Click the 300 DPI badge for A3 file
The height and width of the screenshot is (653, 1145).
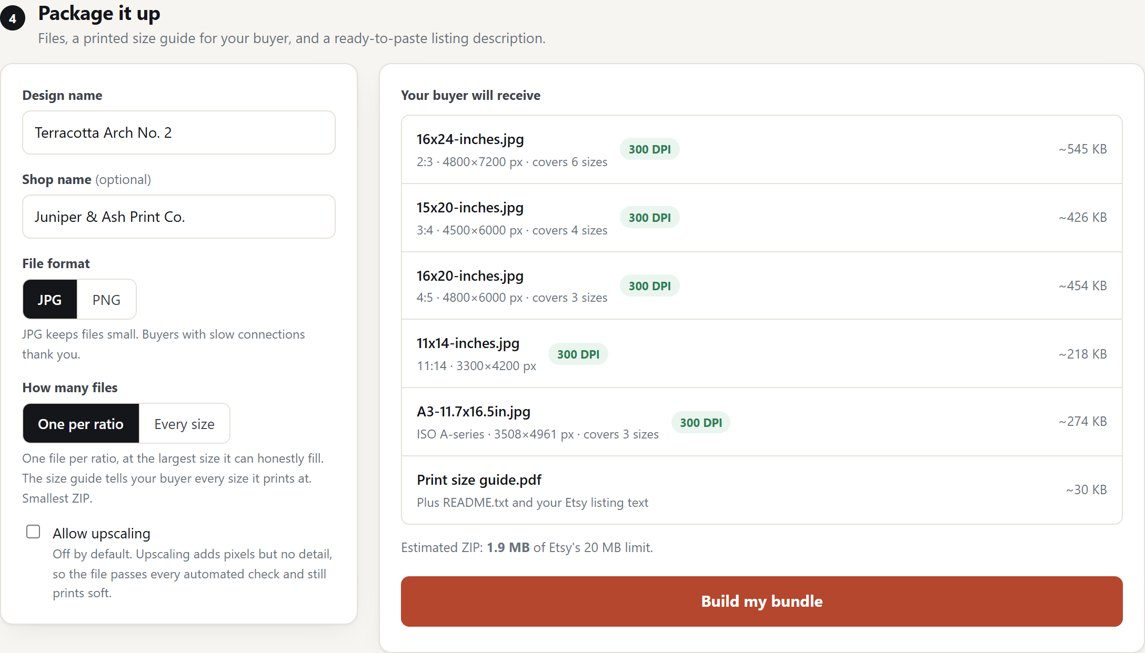(701, 423)
